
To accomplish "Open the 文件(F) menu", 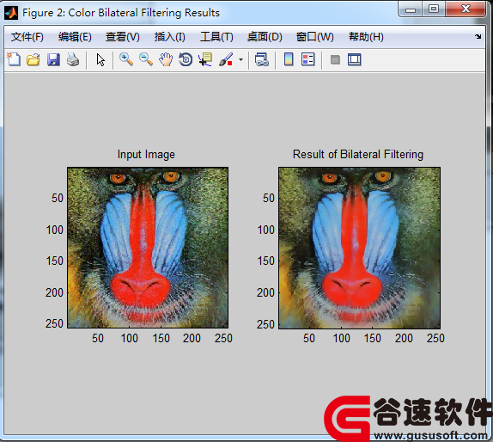I will [x=27, y=37].
